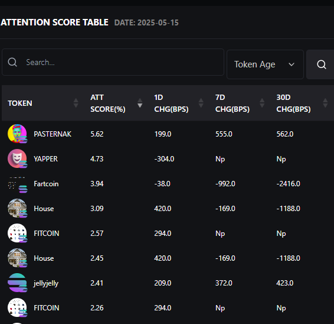334x324 pixels.
Task: Click the jellyjelly token logo icon
Action: point(17,283)
